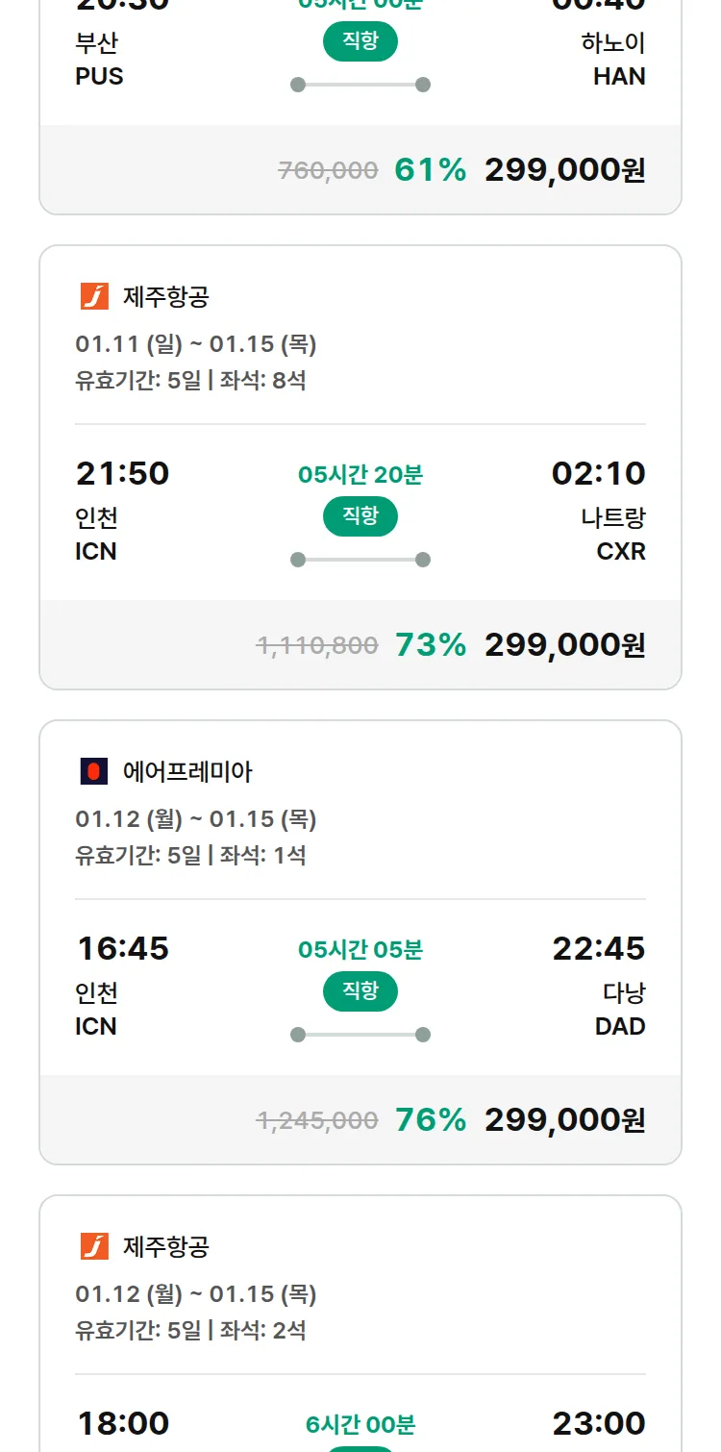The width and height of the screenshot is (721, 1452).
Task: Tap the 직항 badge on the Busan–Hanoi flight
Action: [x=360, y=41]
